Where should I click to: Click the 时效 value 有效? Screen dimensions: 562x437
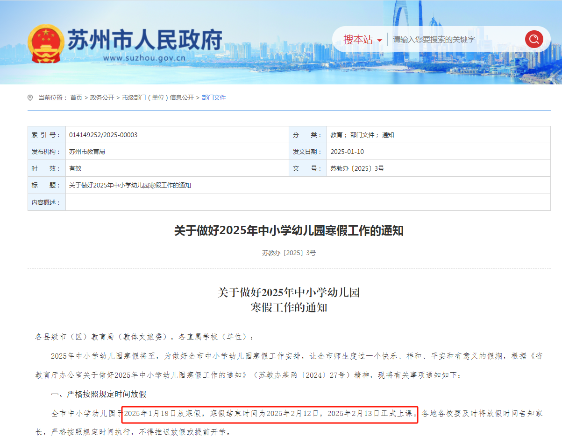point(75,168)
